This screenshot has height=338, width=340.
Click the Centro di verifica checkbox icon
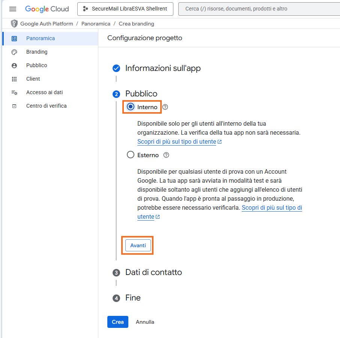pyautogui.click(x=14, y=106)
